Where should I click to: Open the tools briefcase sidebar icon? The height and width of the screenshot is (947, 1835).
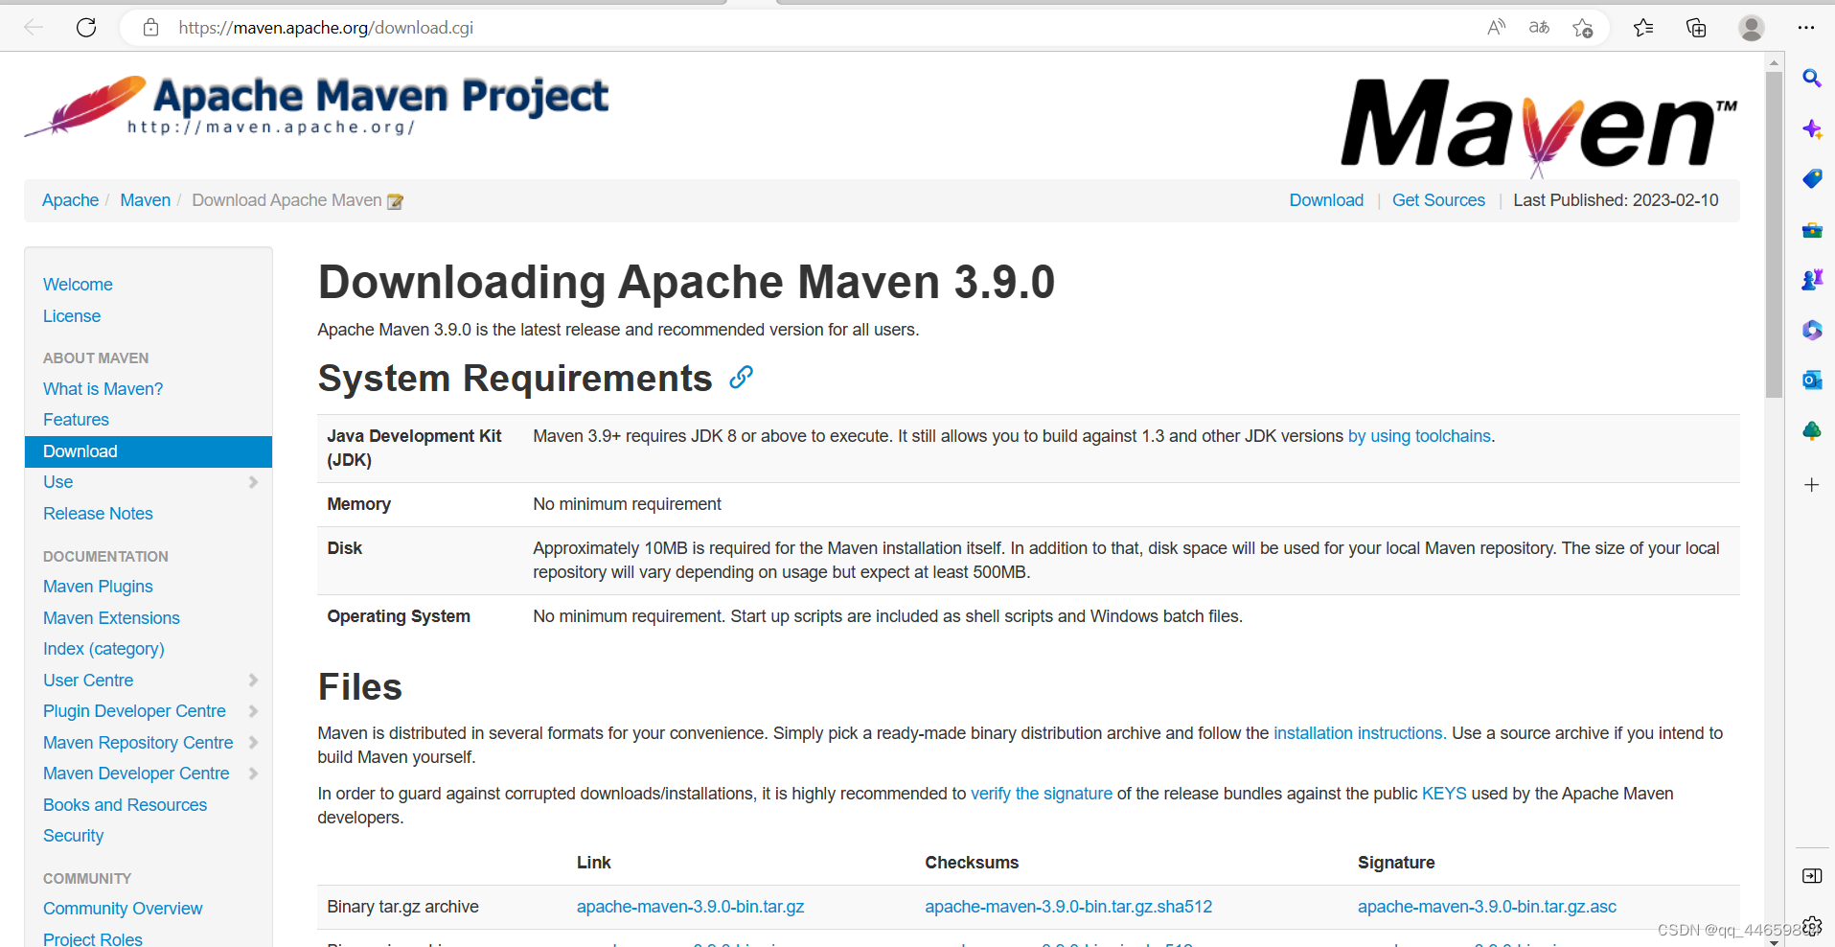(1811, 230)
